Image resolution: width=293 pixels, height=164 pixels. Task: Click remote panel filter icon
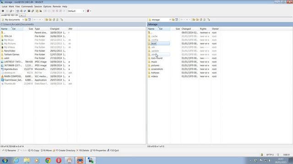click(177, 20)
